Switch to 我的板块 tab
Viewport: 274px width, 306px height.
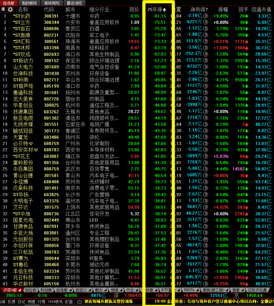point(29,3)
